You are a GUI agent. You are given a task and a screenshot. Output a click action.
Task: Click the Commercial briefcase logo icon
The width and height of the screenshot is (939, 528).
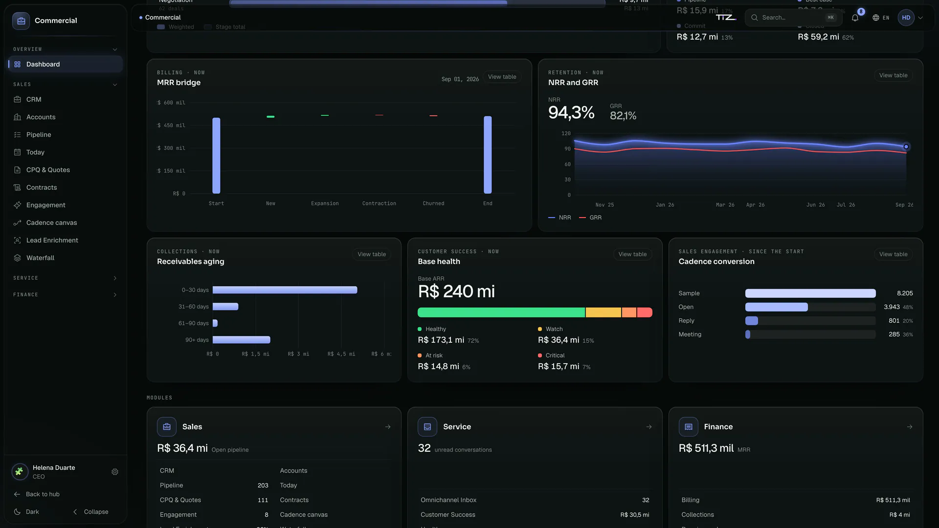pos(21,21)
